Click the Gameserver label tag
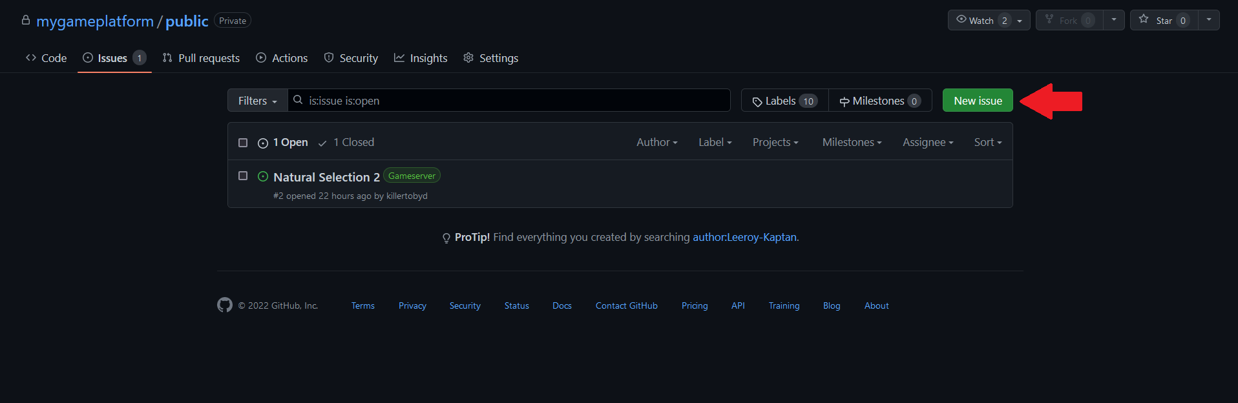This screenshot has width=1238, height=403. point(412,176)
